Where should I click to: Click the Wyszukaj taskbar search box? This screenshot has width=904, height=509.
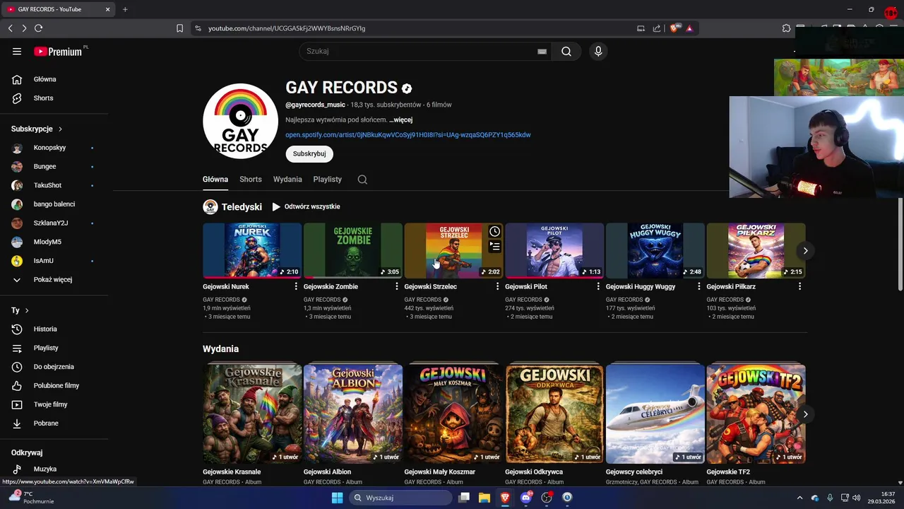point(400,498)
